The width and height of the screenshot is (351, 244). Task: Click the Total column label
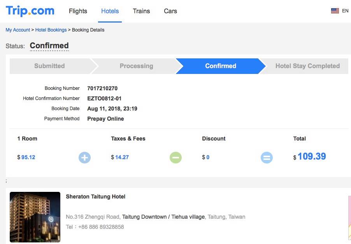[x=300, y=139]
